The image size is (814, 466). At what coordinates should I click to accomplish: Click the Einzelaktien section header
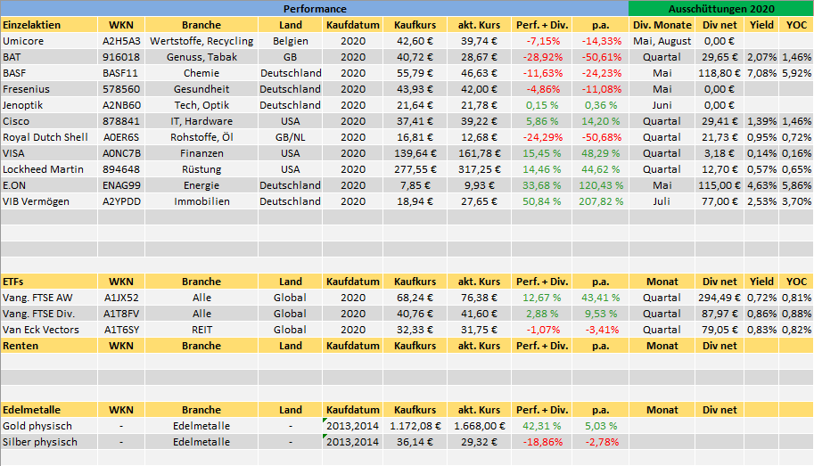(x=49, y=25)
